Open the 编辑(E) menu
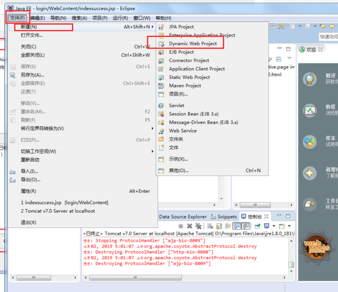338x292 pixels. (38, 18)
